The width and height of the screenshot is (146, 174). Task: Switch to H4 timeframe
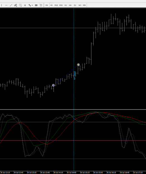[70, 5]
